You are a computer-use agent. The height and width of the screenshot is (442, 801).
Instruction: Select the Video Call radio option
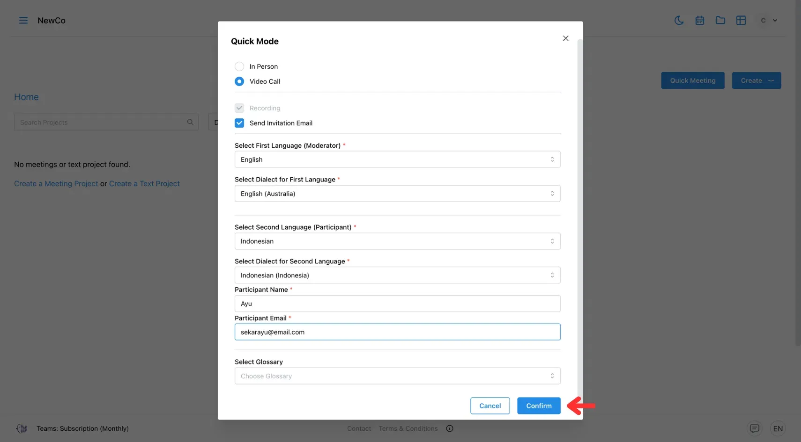[x=239, y=81]
